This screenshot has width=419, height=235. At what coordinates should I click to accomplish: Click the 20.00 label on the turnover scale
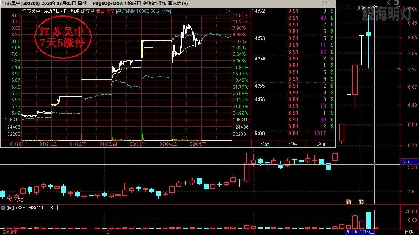pos(411,211)
